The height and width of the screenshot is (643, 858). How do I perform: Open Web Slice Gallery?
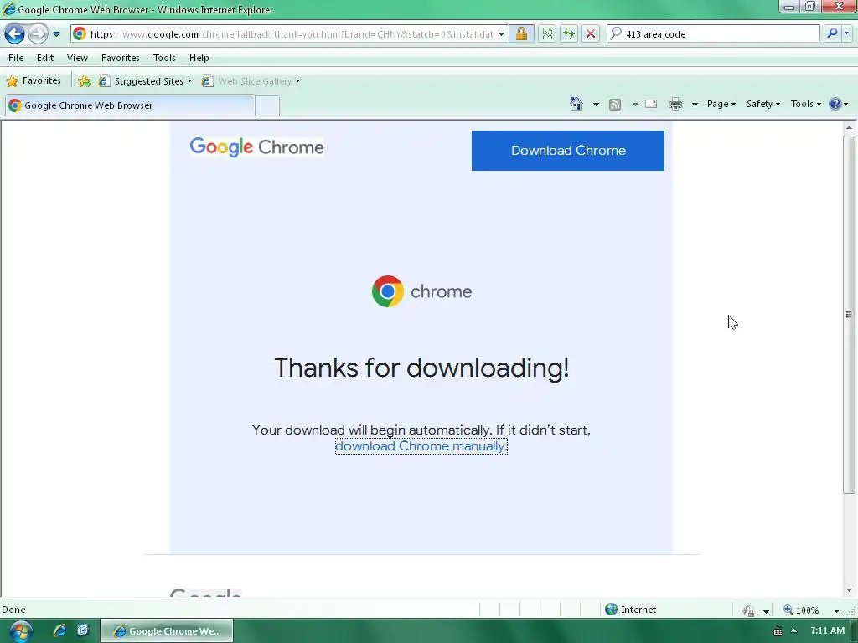click(251, 81)
